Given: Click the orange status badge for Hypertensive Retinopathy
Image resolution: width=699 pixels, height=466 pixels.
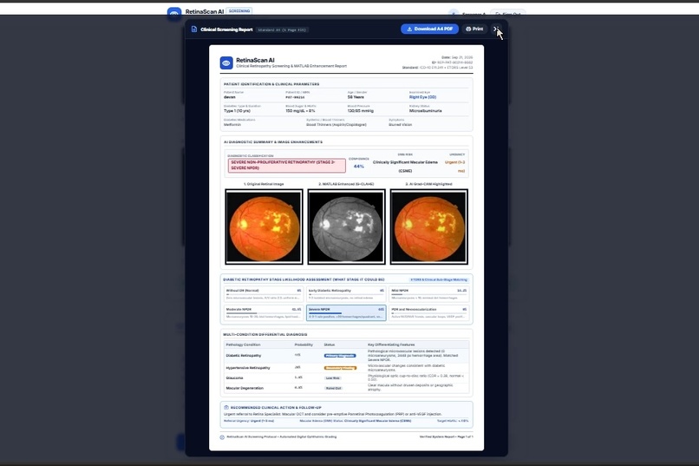Looking at the screenshot, I should (340, 368).
